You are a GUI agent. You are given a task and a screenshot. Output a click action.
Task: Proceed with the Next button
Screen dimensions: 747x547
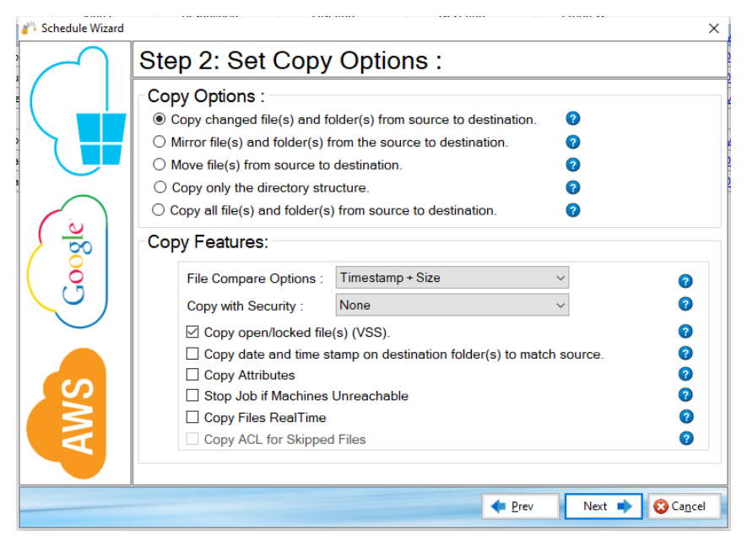(x=604, y=506)
